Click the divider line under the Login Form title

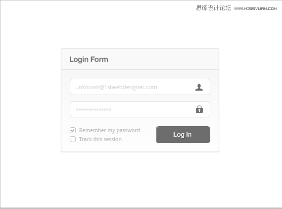tap(140, 69)
